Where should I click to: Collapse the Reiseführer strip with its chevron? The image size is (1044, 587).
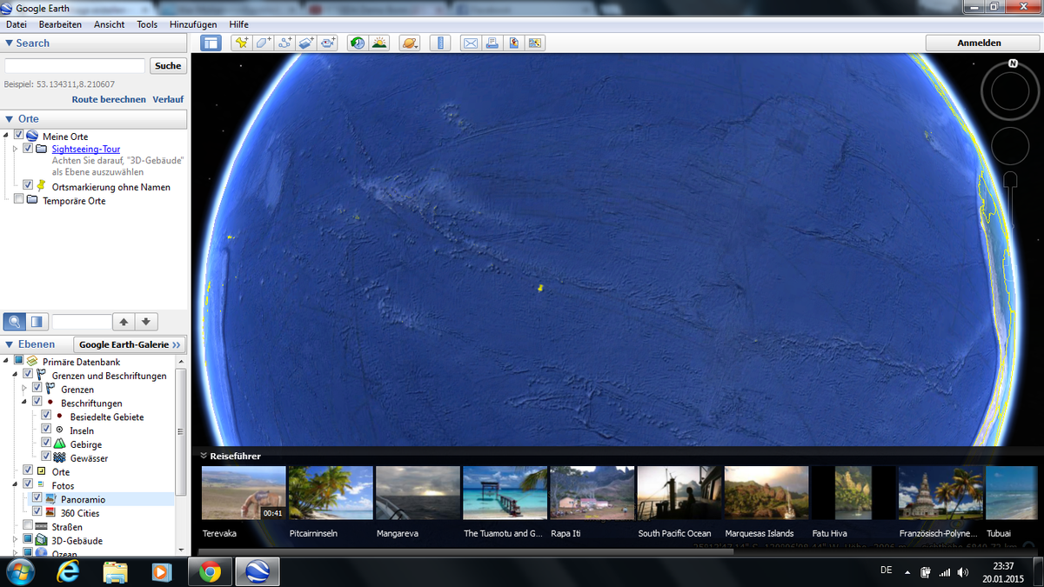click(204, 456)
